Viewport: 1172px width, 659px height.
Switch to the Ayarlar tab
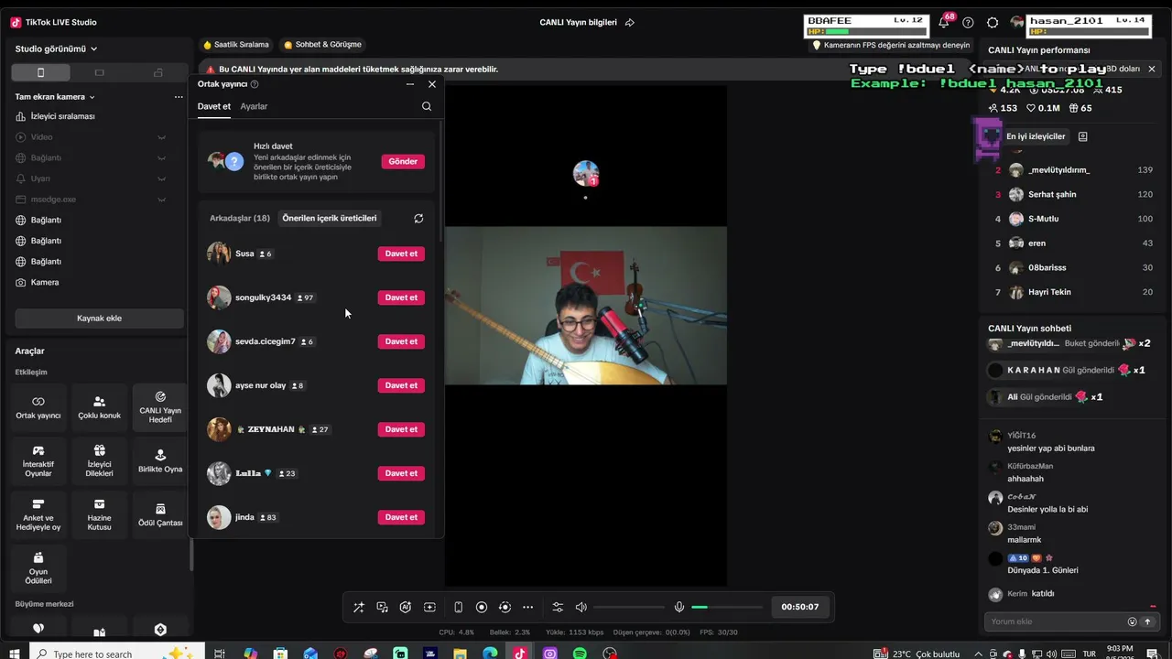[254, 106]
